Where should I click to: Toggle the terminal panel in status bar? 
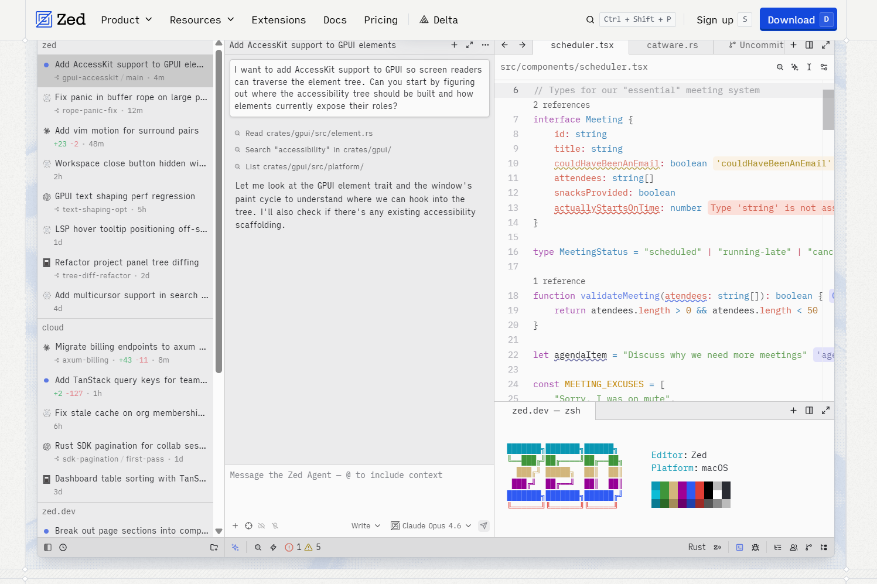pyautogui.click(x=739, y=548)
